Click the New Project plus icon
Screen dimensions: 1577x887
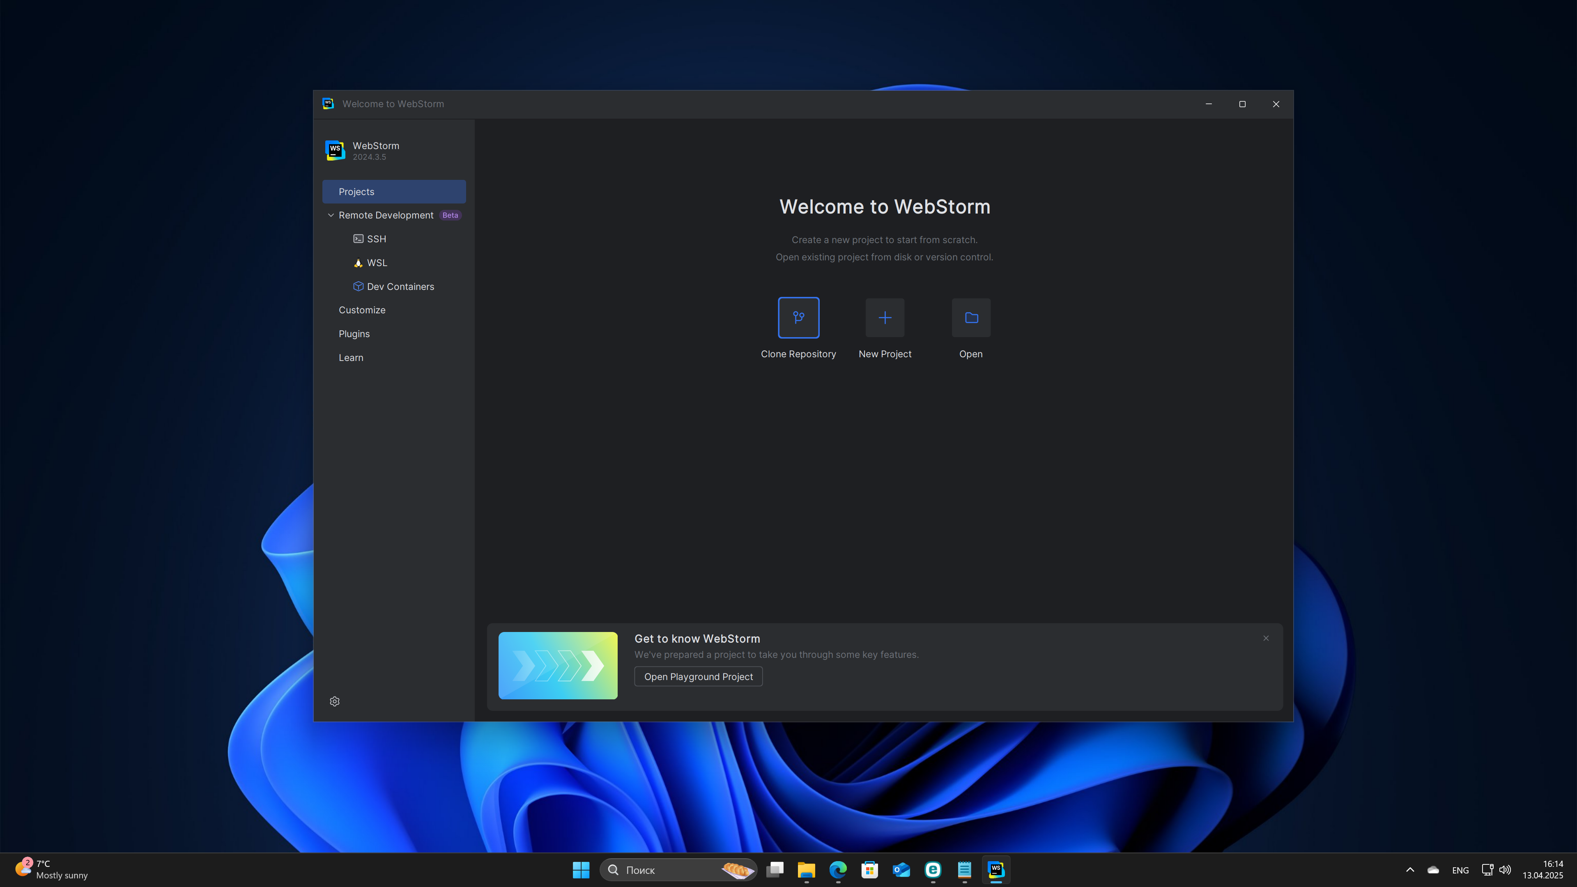pos(885,317)
